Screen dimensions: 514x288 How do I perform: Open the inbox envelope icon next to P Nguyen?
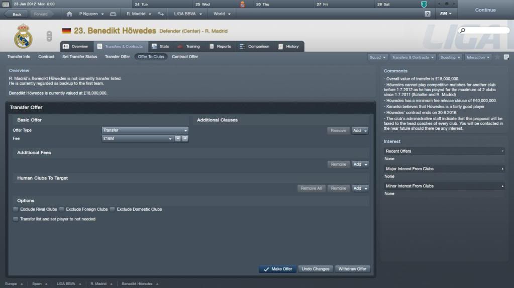click(113, 14)
